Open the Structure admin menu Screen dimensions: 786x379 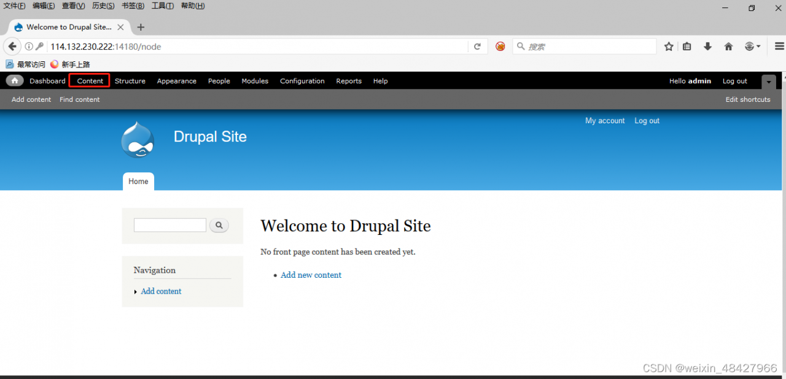pos(130,81)
